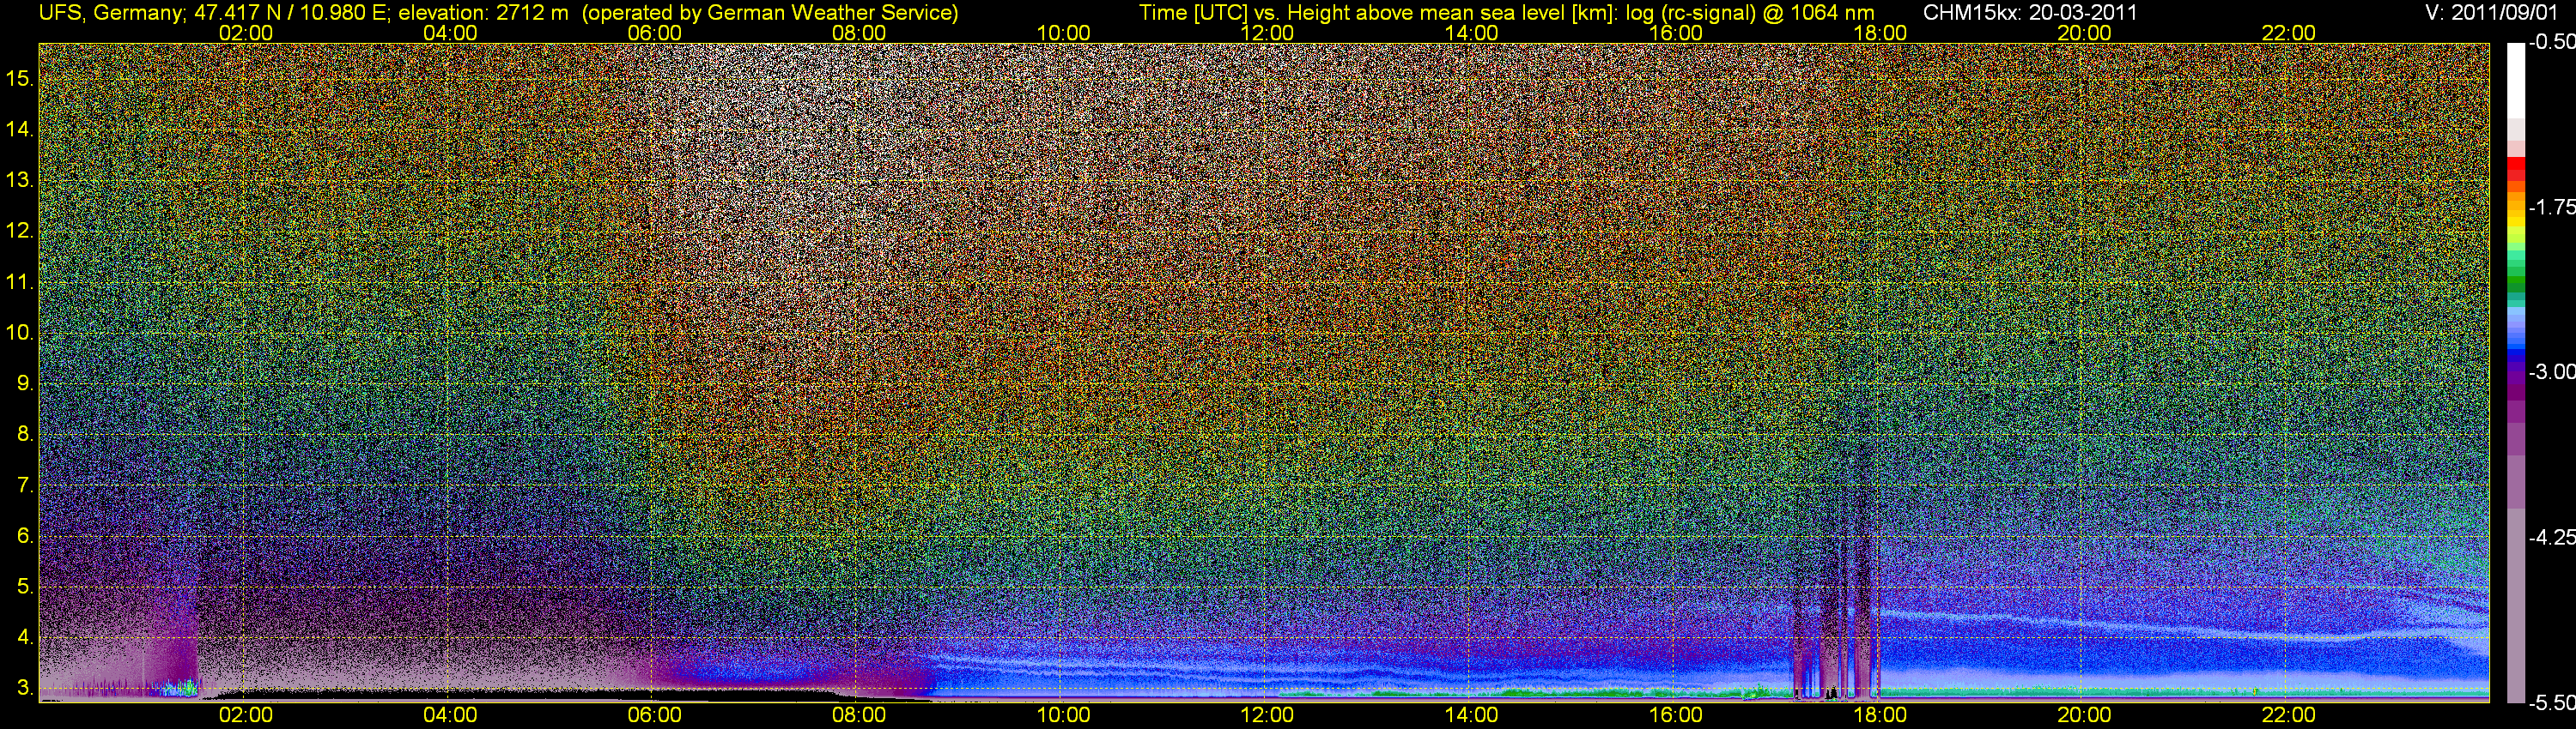Click the "3." km height axis label

[x=25, y=689]
